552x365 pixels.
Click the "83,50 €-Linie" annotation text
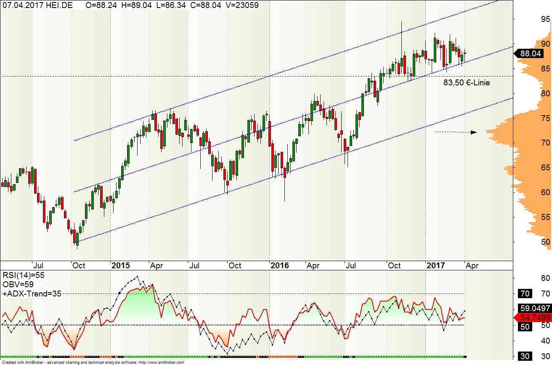pos(467,83)
